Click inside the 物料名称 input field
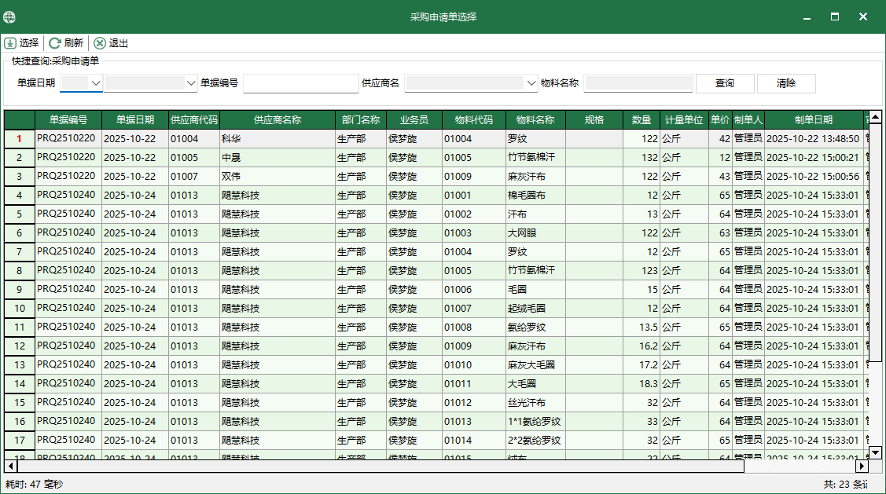This screenshot has height=494, width=886. [x=638, y=82]
